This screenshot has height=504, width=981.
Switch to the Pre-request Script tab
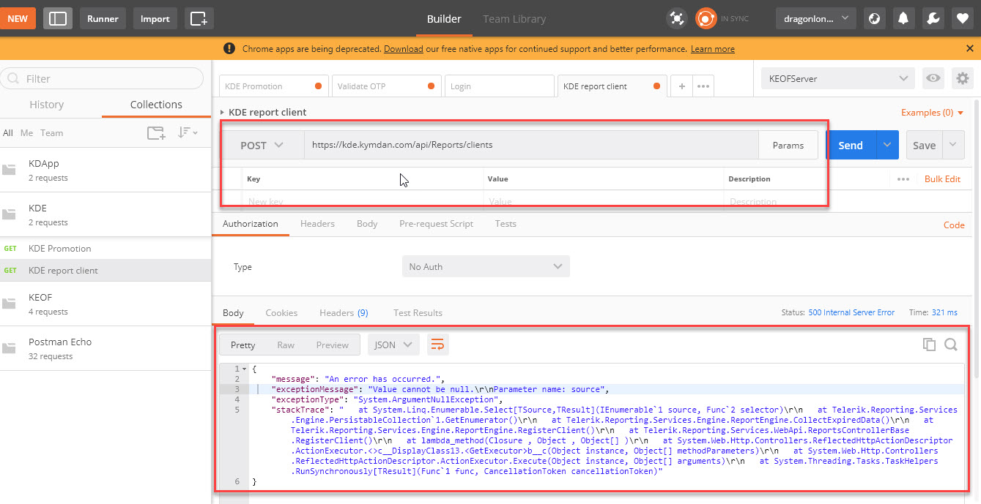tap(436, 224)
